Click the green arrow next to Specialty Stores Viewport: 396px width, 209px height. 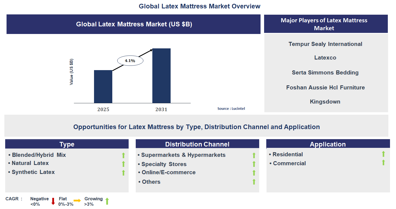pos(254,164)
